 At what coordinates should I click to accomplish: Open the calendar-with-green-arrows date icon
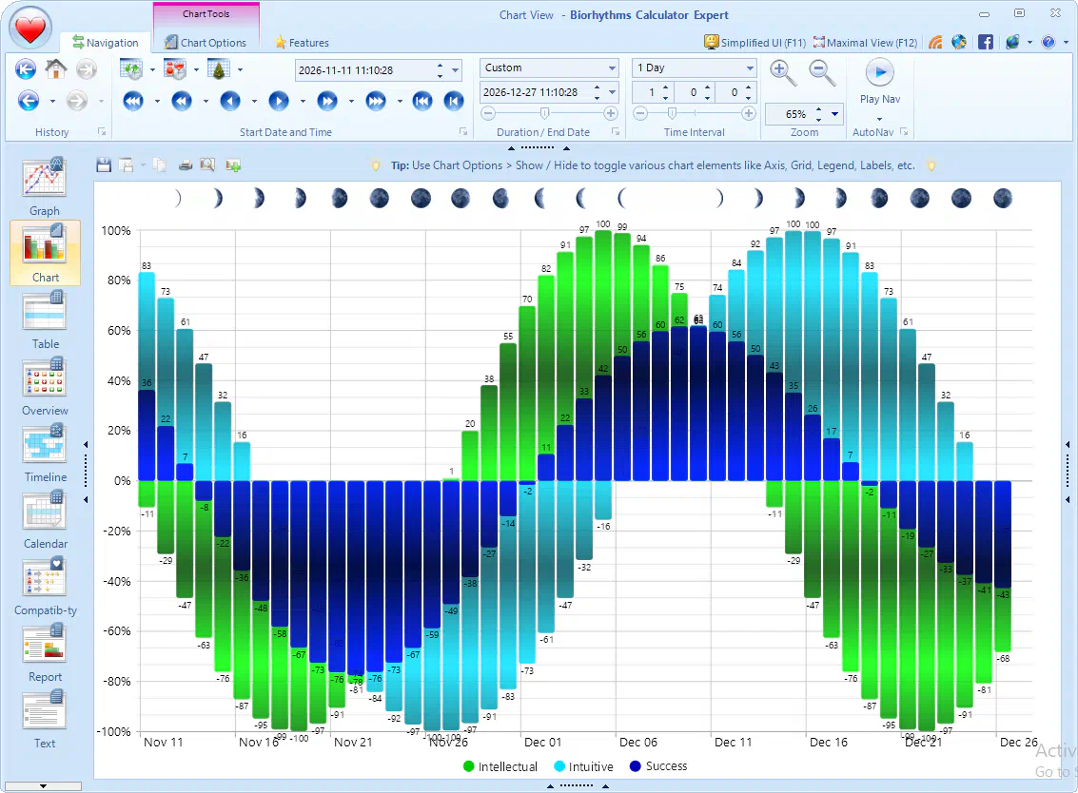coord(131,69)
